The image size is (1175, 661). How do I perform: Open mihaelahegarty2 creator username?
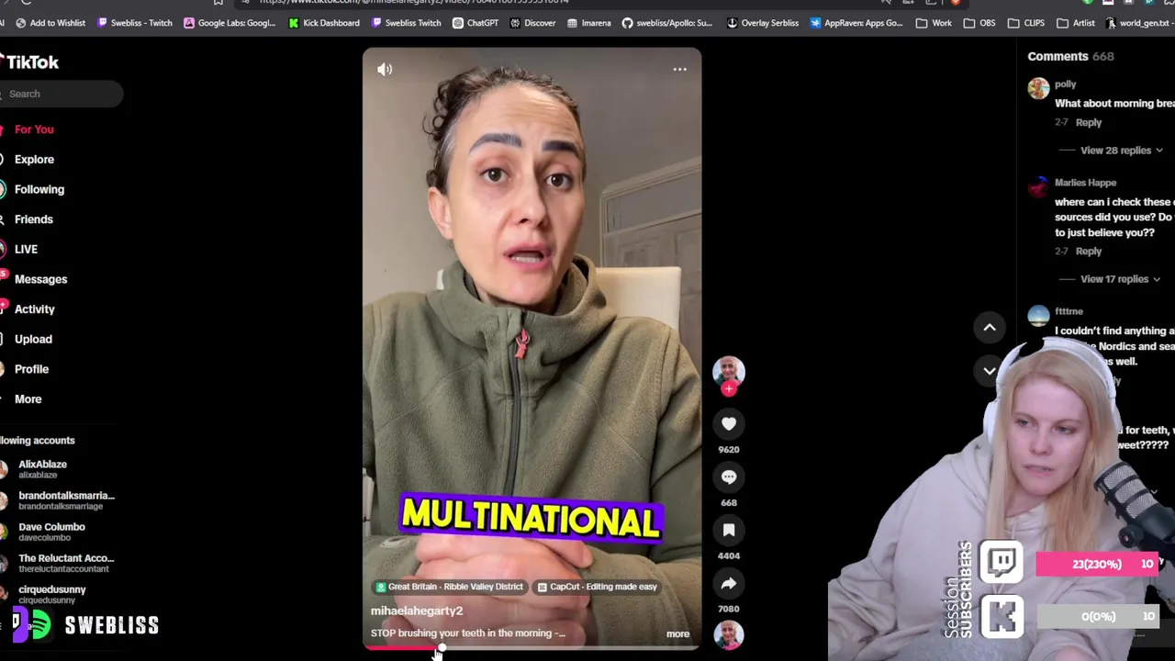point(417,611)
